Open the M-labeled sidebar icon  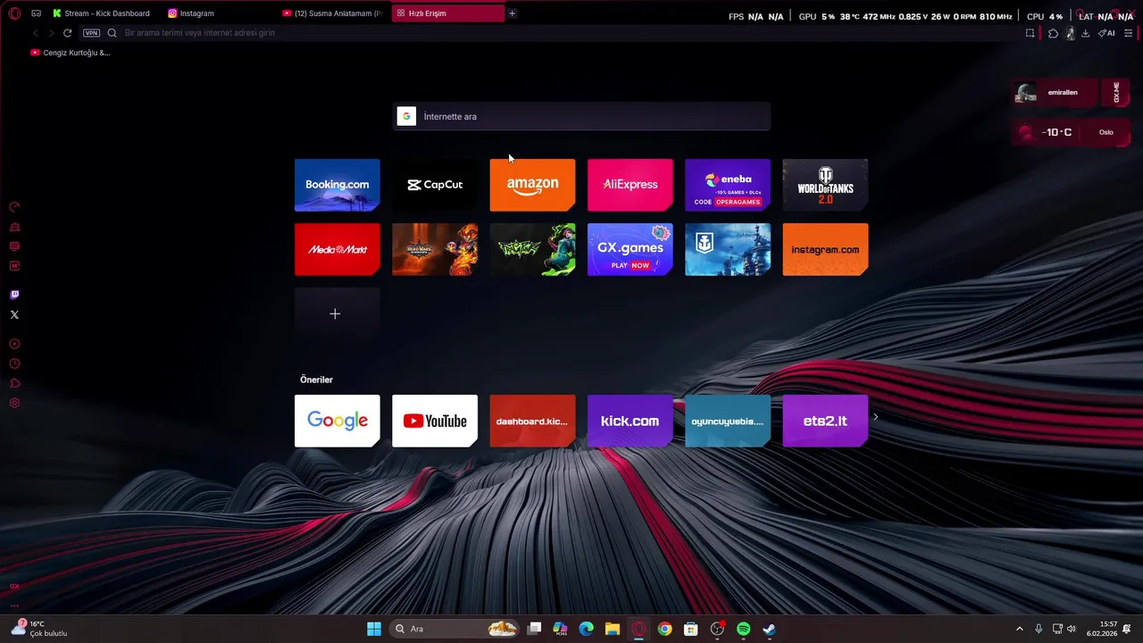click(x=14, y=266)
